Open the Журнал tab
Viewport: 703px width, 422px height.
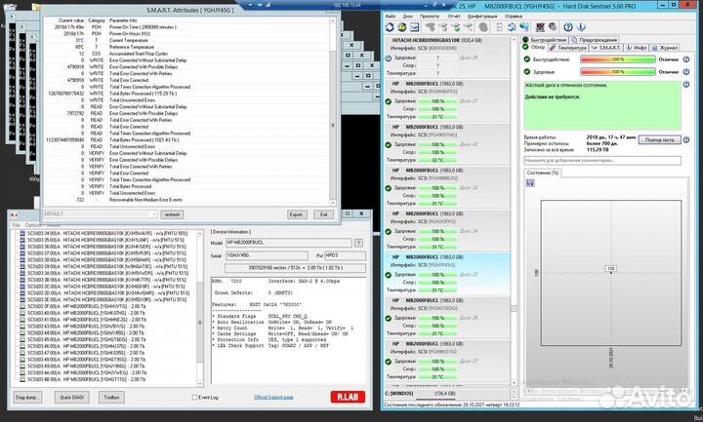(x=666, y=47)
